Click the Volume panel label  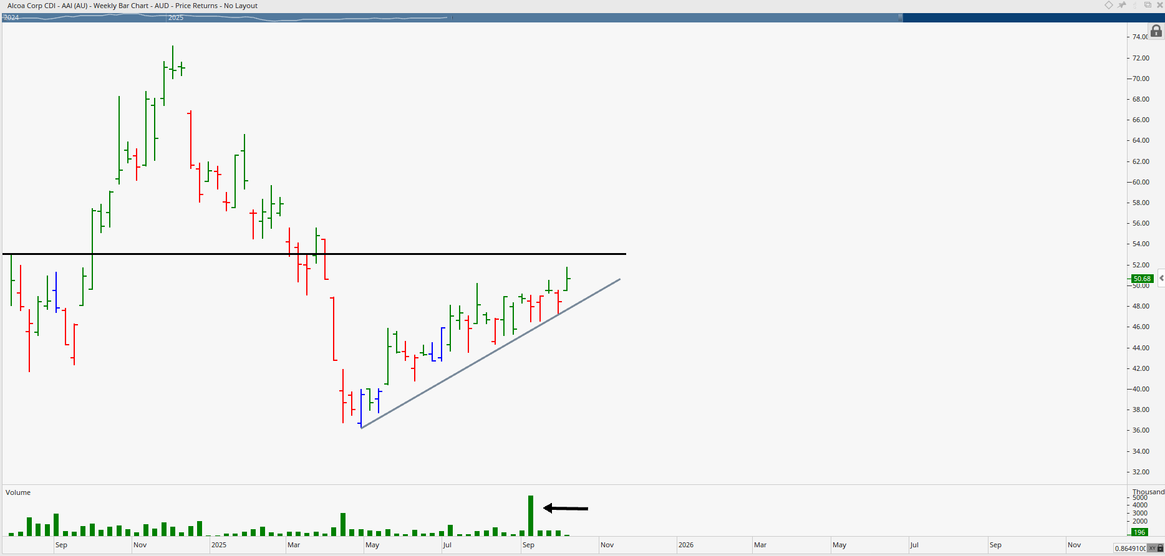pos(18,492)
